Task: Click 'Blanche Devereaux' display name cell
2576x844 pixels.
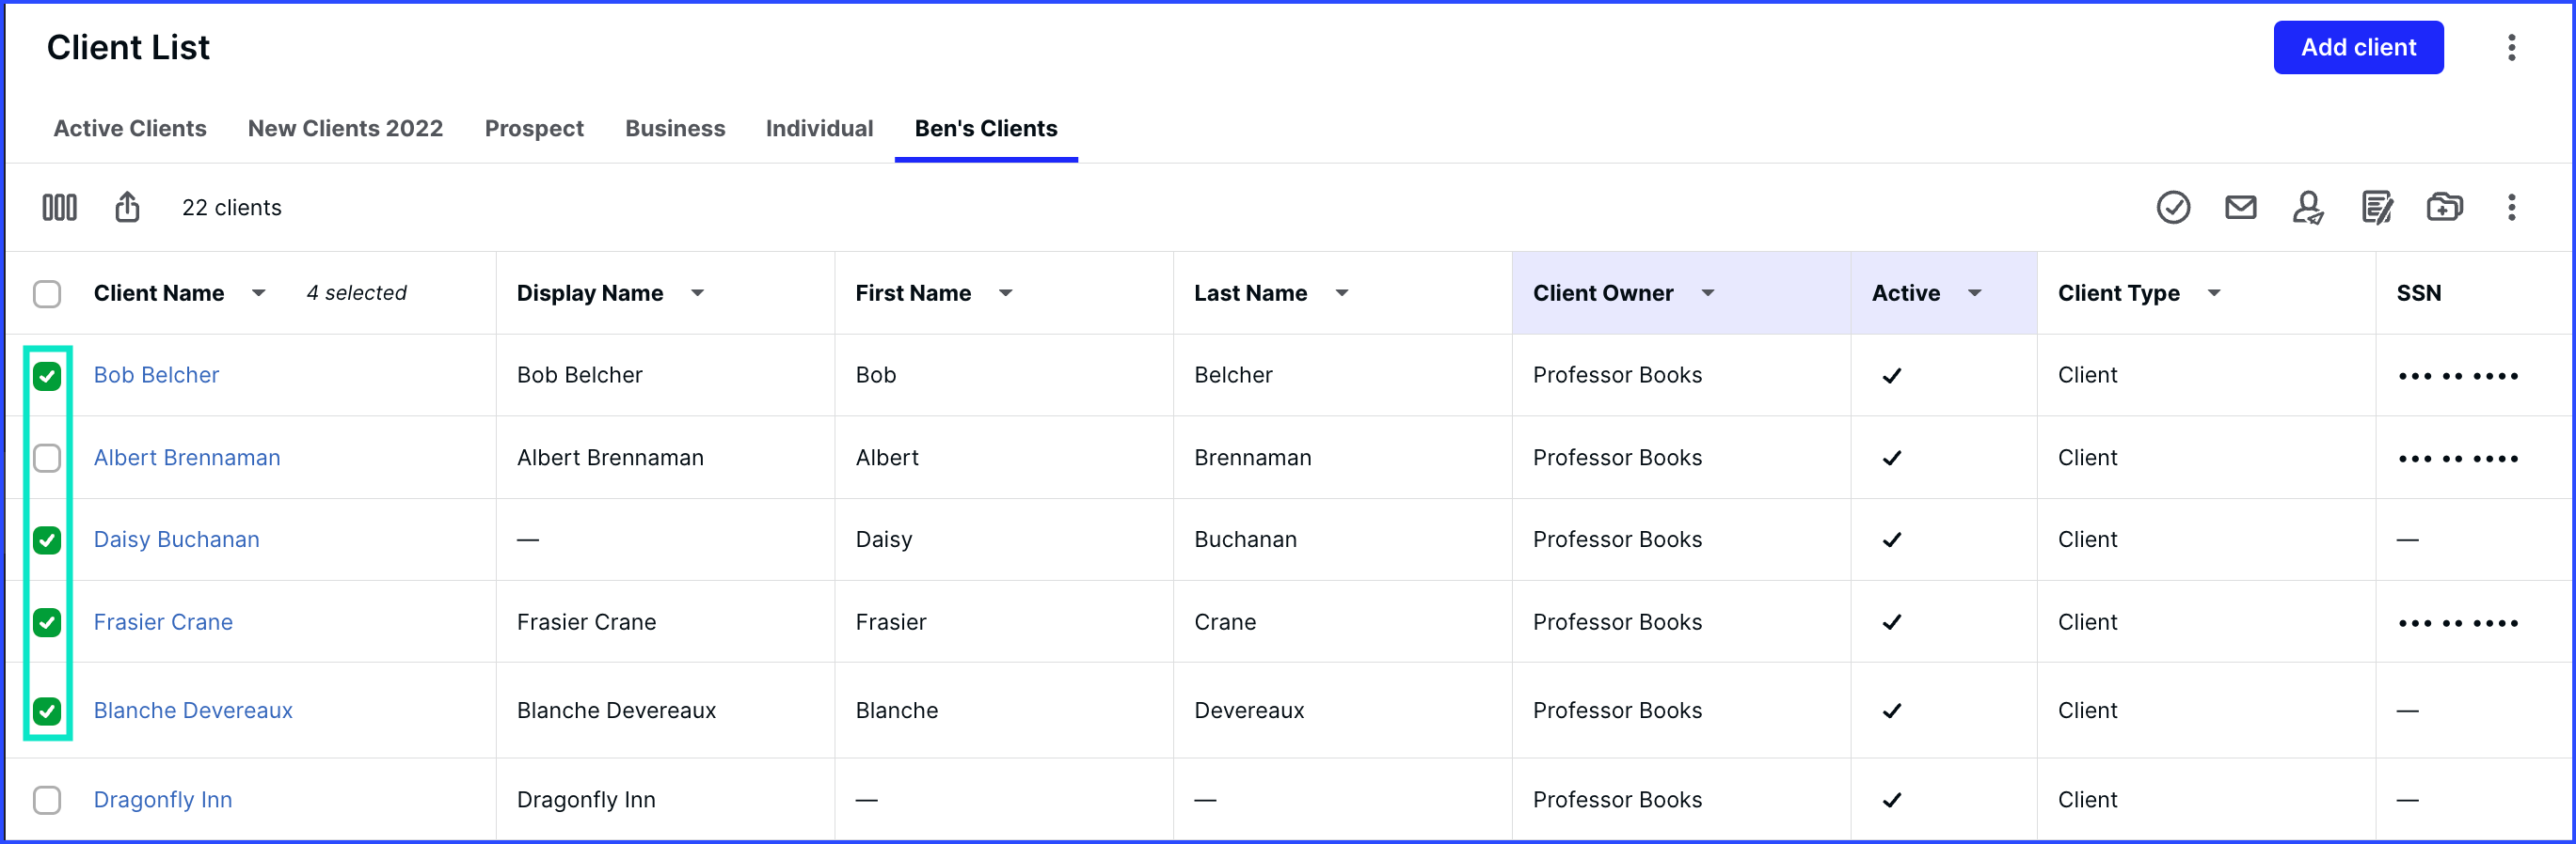Action: [616, 711]
